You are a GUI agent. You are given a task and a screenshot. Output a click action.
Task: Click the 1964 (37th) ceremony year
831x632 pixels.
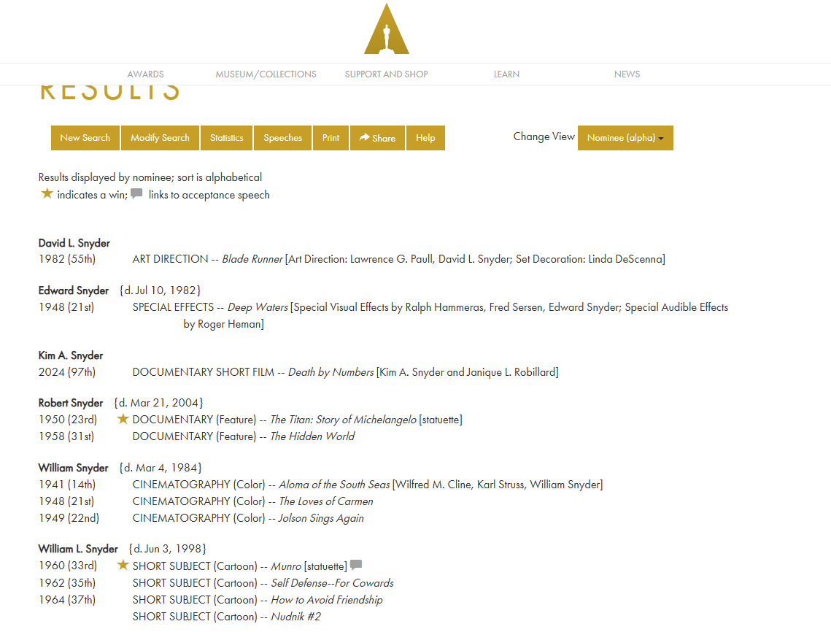(x=67, y=600)
